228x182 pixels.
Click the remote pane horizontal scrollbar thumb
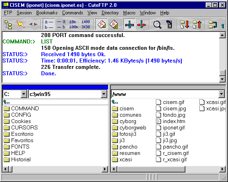click(151, 169)
